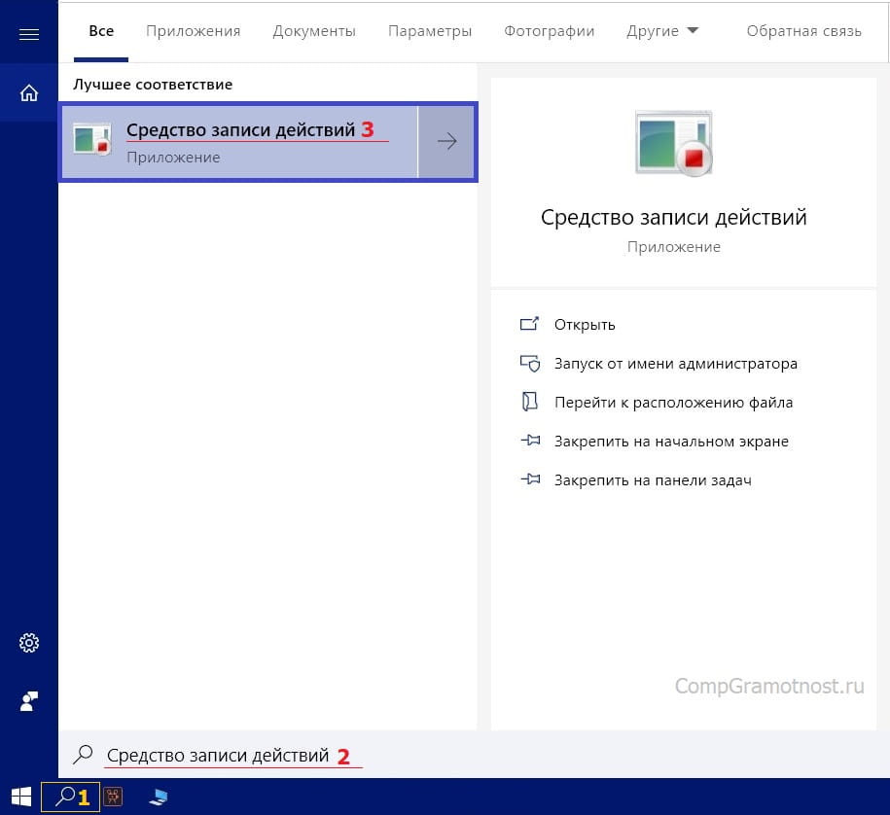The height and width of the screenshot is (815, 890).
Task: Click Открыть to open the app
Action: pos(585,325)
